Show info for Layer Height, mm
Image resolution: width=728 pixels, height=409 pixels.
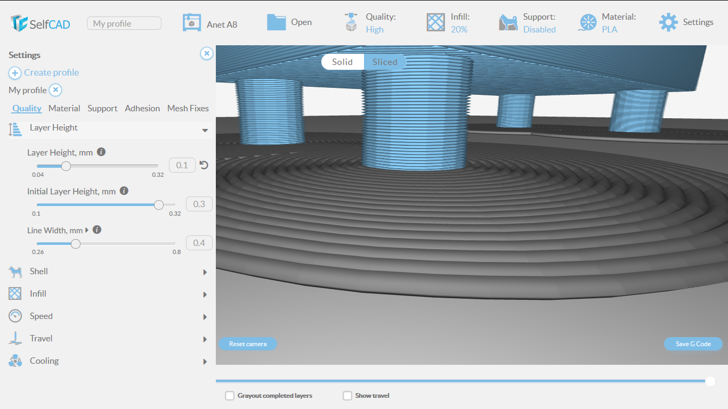pyautogui.click(x=101, y=152)
